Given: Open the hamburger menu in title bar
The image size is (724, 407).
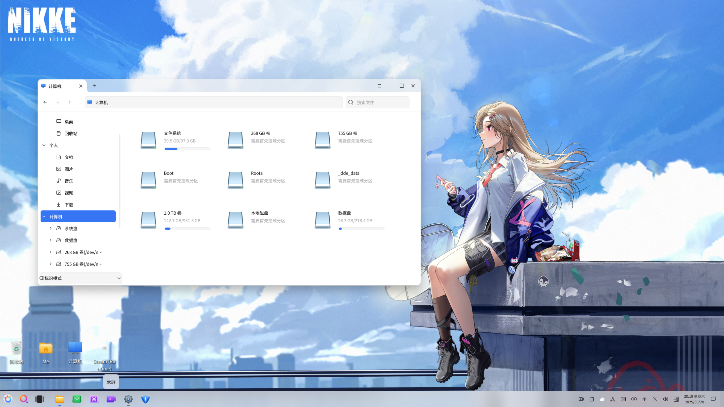Looking at the screenshot, I should point(379,86).
